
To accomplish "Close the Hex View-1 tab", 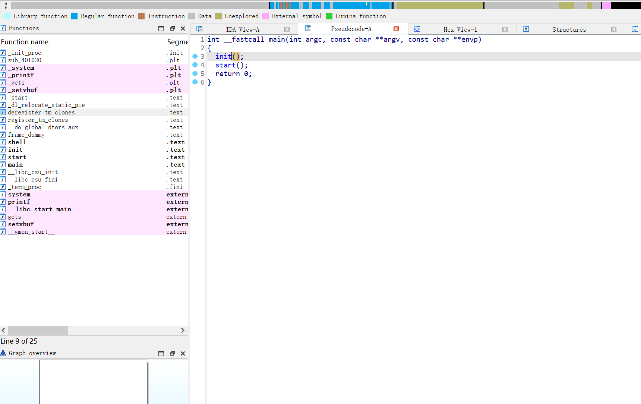I will 505,29.
